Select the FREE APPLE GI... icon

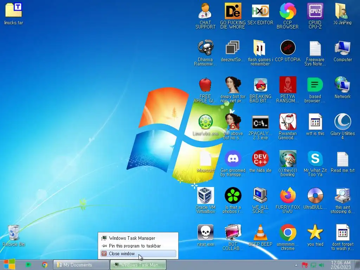[205, 85]
